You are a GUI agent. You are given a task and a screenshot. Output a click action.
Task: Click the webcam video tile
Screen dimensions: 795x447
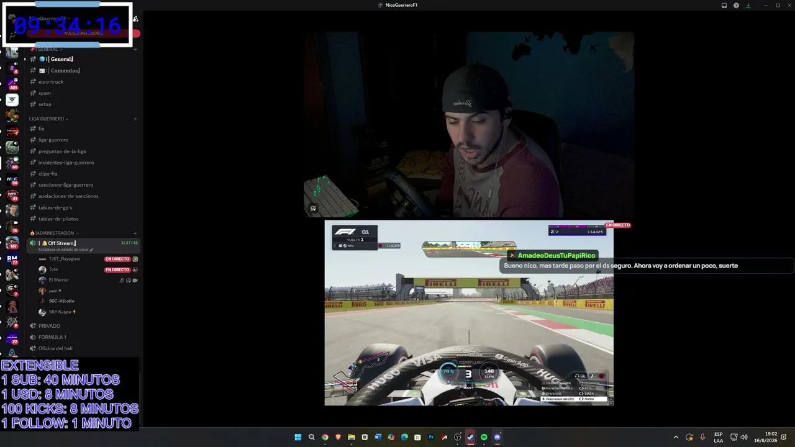pos(469,125)
